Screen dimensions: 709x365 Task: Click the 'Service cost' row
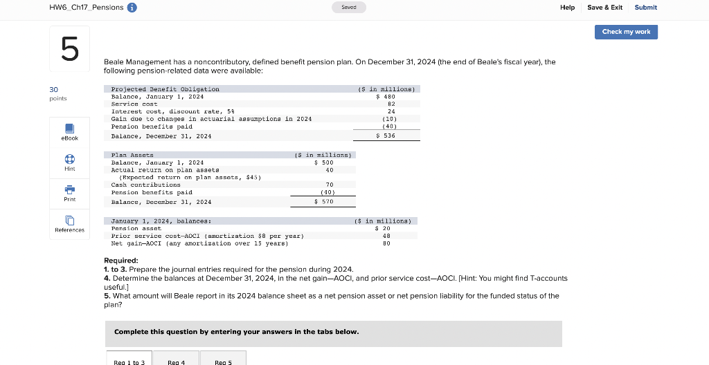tap(262, 104)
